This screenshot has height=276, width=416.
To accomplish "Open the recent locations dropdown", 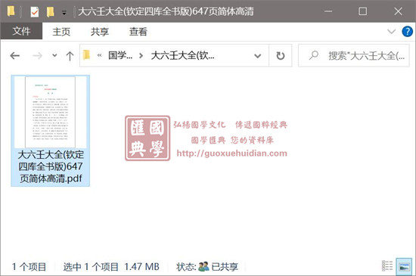I will (54, 55).
